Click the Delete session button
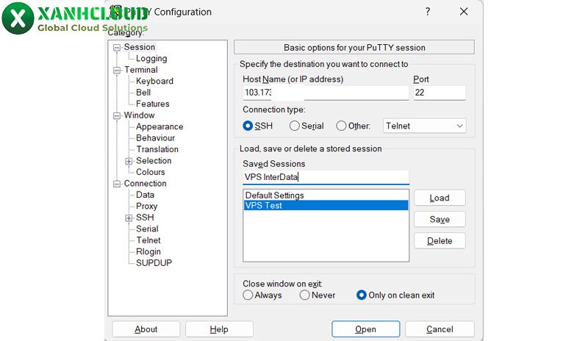The image size is (588, 341). [440, 240]
